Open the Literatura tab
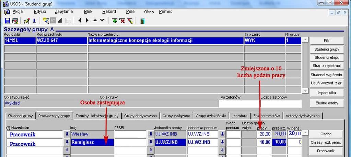This screenshot has height=157, width=351. 239,116
